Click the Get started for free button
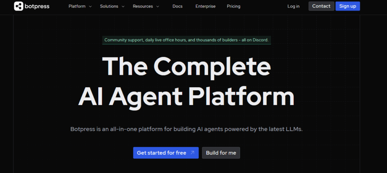The image size is (387, 173). tap(162, 153)
